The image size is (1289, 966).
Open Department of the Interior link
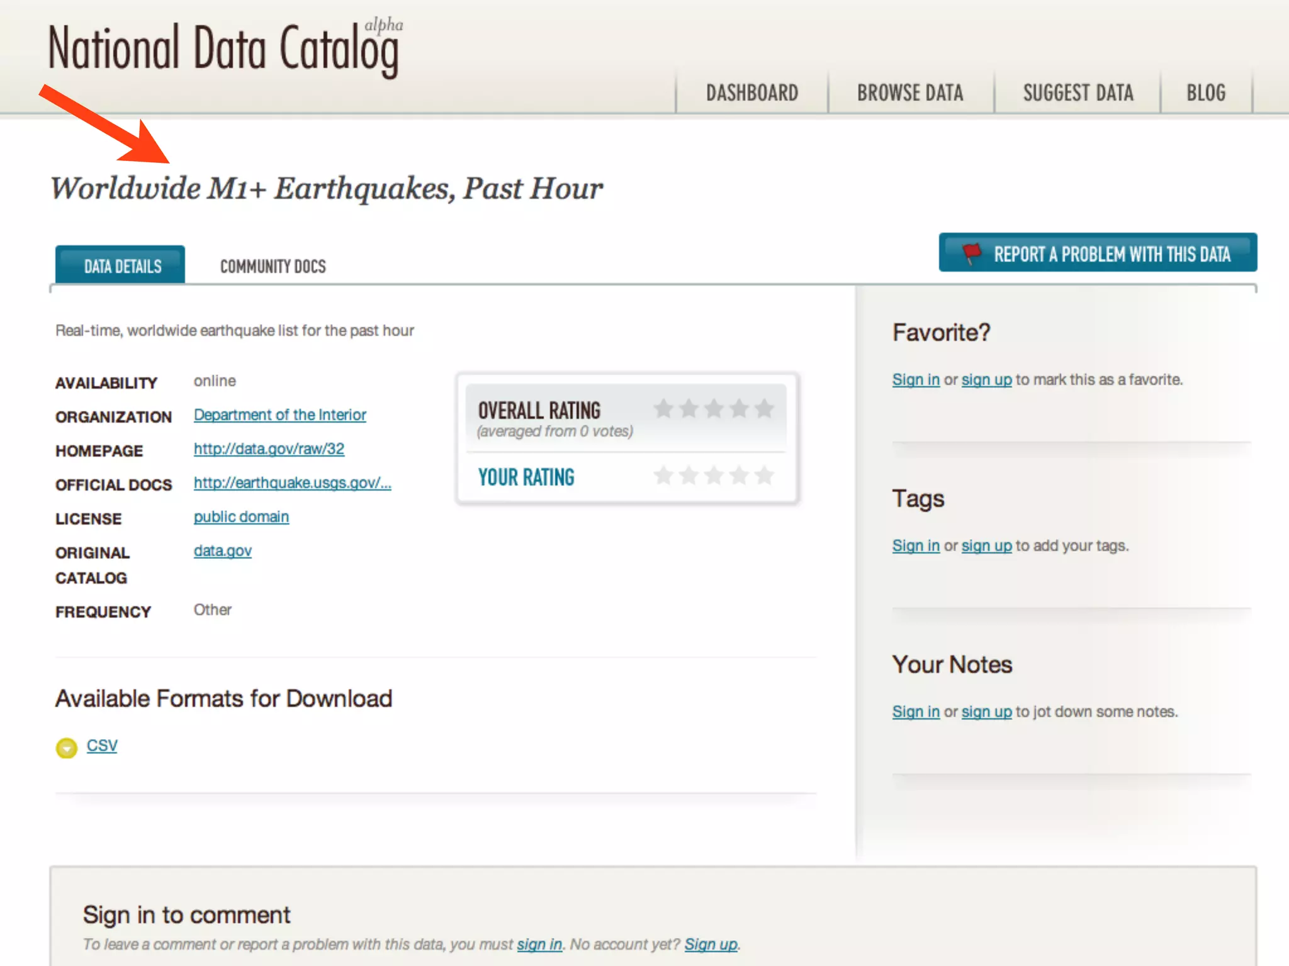(x=279, y=415)
